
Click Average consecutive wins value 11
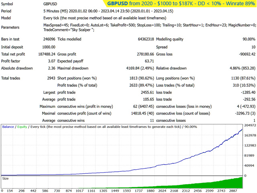[152, 121]
